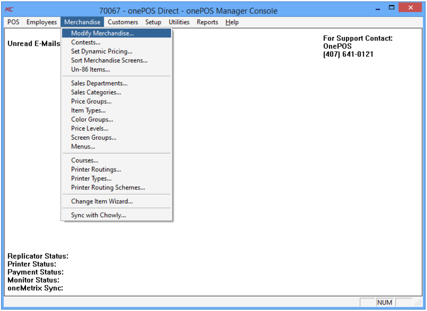Select Price Levels... entry
The image size is (427, 311).
point(116,129)
